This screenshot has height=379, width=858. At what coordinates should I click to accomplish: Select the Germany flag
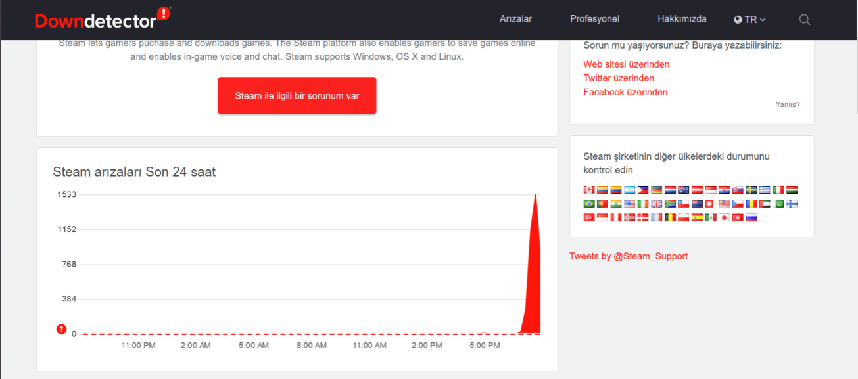pyautogui.click(x=657, y=190)
